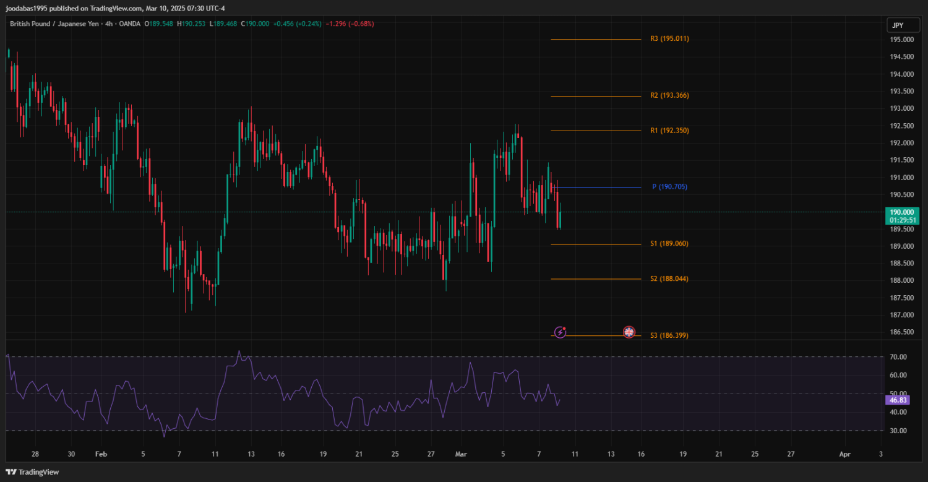Click the blue P (190.705) pivot label
Image resolution: width=928 pixels, height=482 pixels.
tap(669, 187)
